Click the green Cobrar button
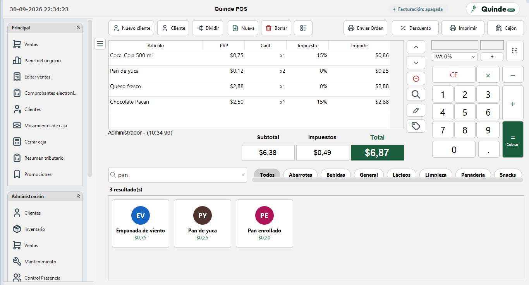This screenshot has height=285, width=529. point(513,139)
